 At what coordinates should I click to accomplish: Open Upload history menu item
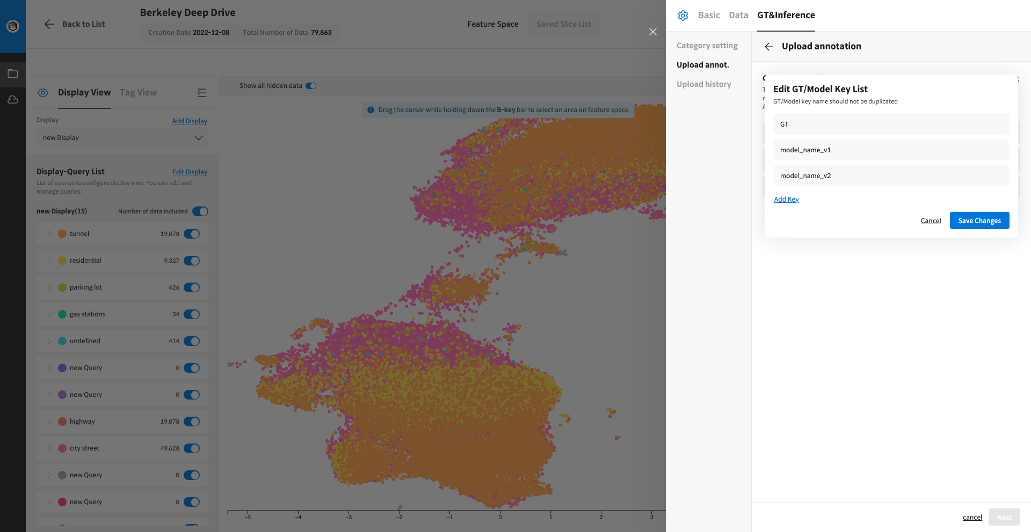(703, 84)
